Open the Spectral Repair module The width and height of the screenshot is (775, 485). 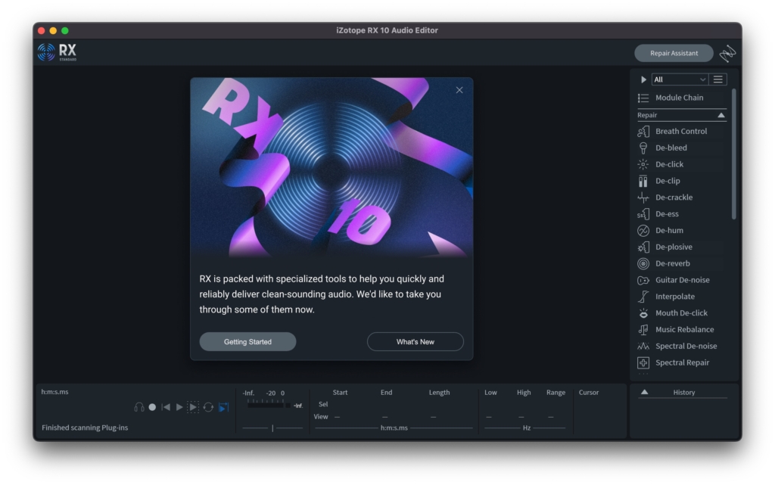[x=681, y=362]
